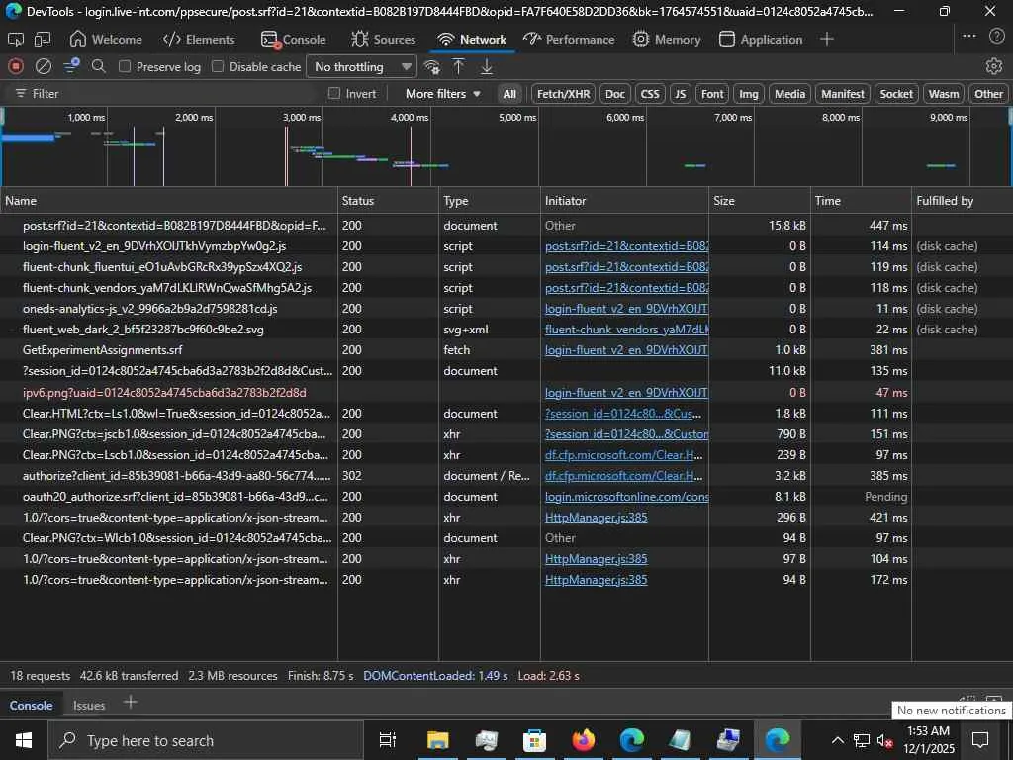1013x760 pixels.
Task: Click the Media filter toggle
Action: [789, 94]
